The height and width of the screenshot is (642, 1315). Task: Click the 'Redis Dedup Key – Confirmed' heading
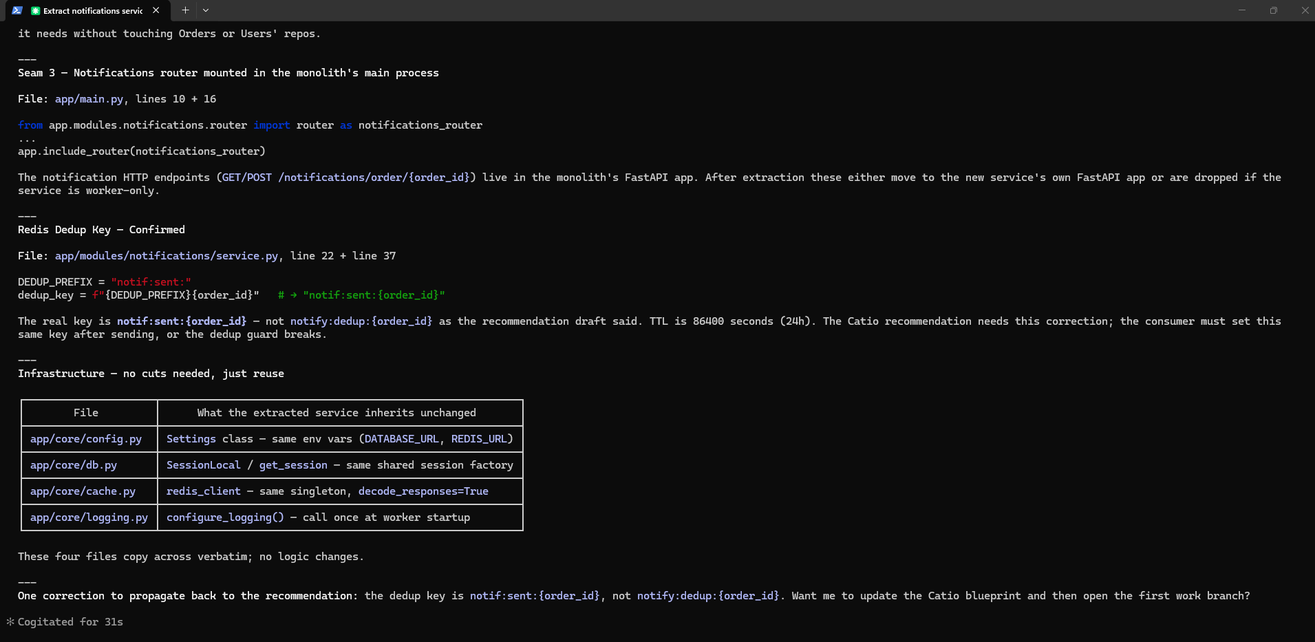(101, 230)
